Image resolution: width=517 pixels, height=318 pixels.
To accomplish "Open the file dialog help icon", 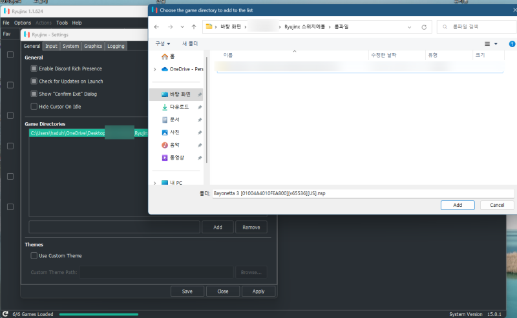I will [x=512, y=44].
